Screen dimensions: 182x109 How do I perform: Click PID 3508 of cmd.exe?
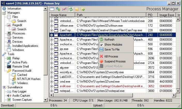click(x=151, y=82)
